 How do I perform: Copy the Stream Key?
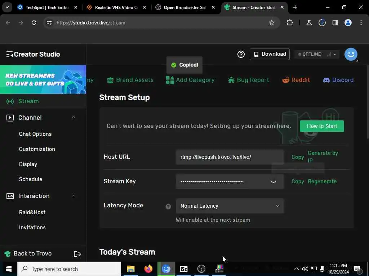point(298,181)
